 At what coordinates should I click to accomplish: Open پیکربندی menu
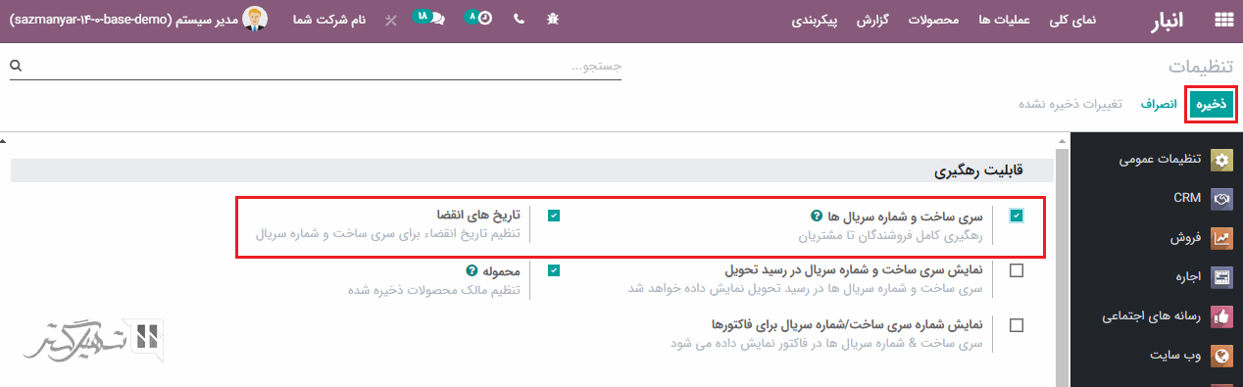(x=815, y=20)
